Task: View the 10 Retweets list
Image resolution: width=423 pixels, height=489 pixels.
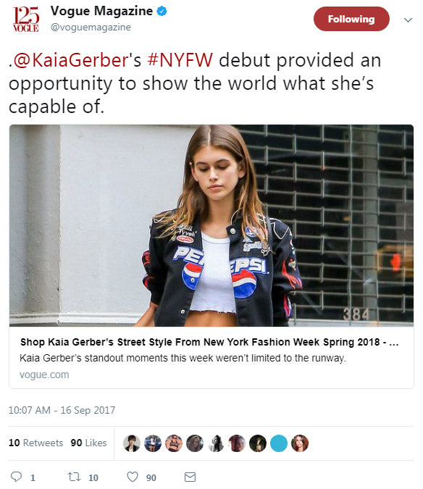Action: [x=35, y=443]
